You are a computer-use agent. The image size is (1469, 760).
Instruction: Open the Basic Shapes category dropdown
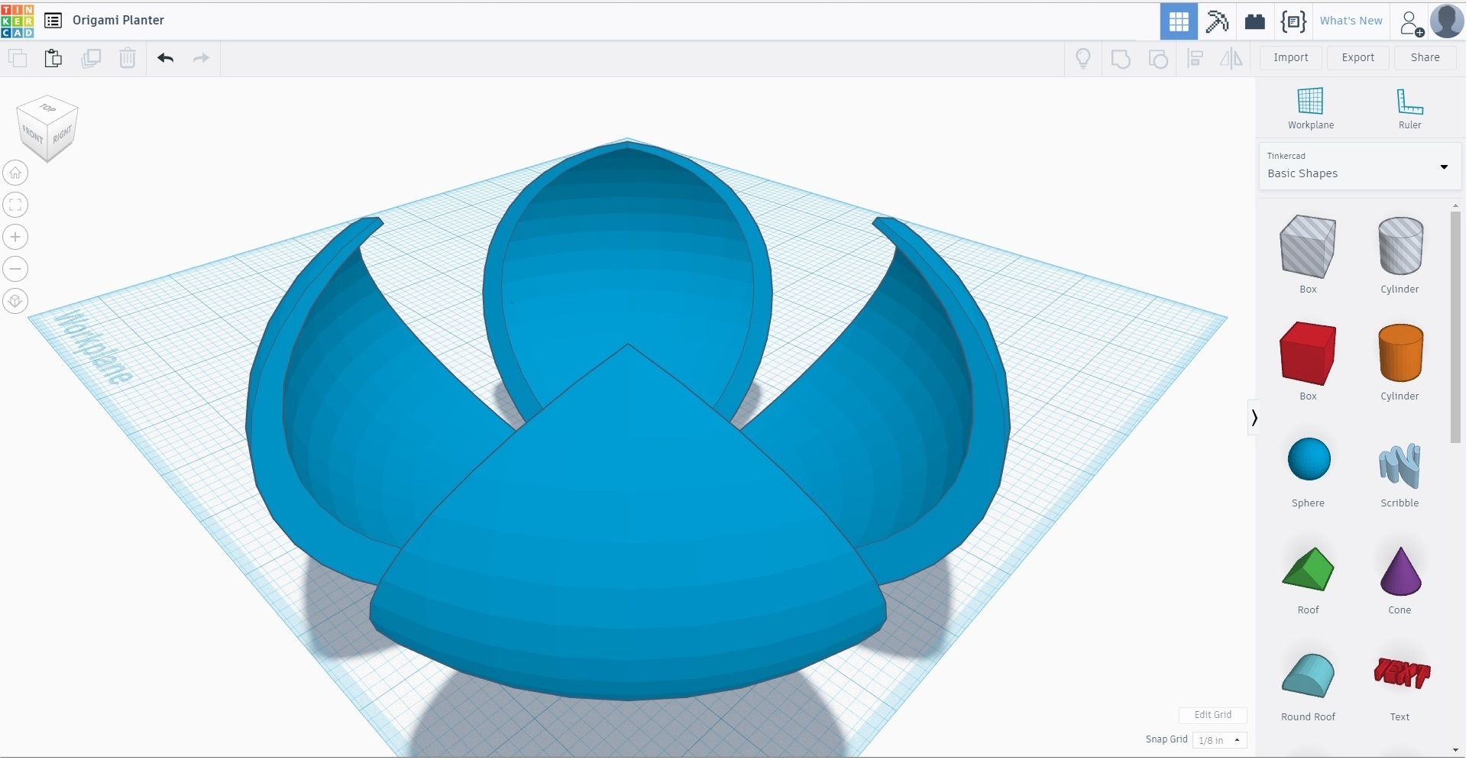[1360, 166]
